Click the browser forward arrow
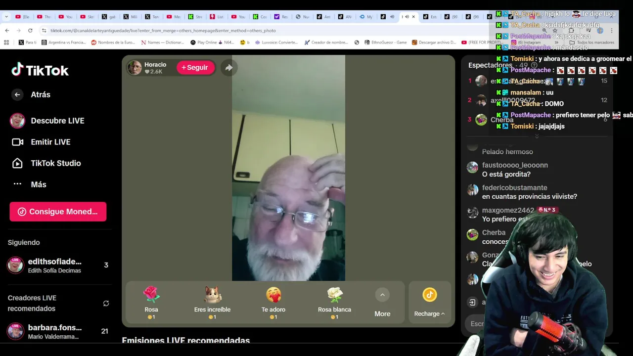633x356 pixels. coord(18,30)
